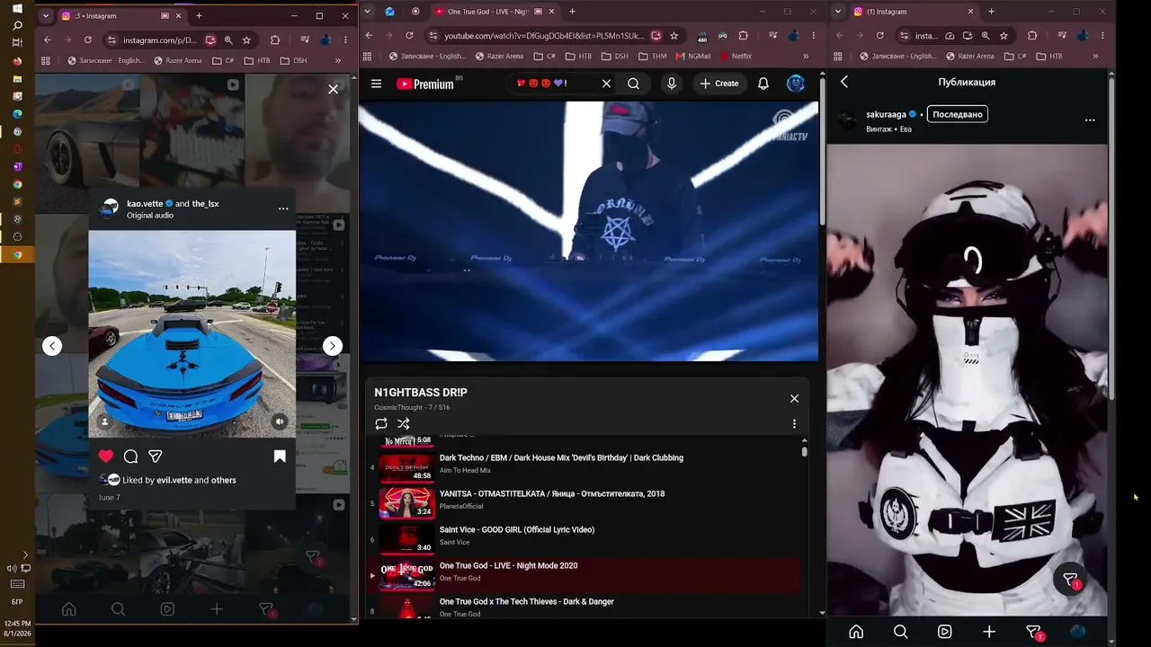Screen dimensions: 1151x647
Task: Go to YouTube Premium home logo
Action: pyautogui.click(x=425, y=84)
